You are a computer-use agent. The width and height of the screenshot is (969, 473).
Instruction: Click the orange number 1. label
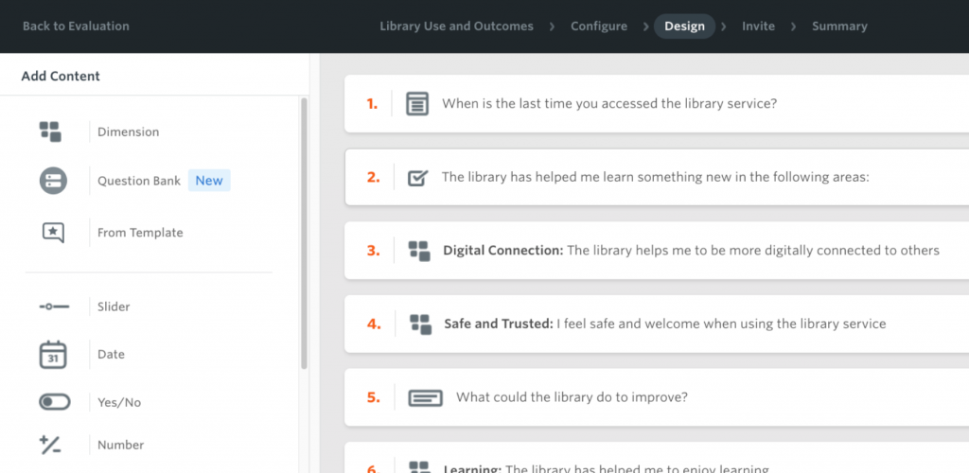371,104
